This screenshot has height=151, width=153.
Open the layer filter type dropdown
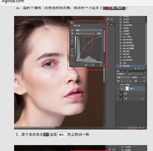[x=121, y=74]
